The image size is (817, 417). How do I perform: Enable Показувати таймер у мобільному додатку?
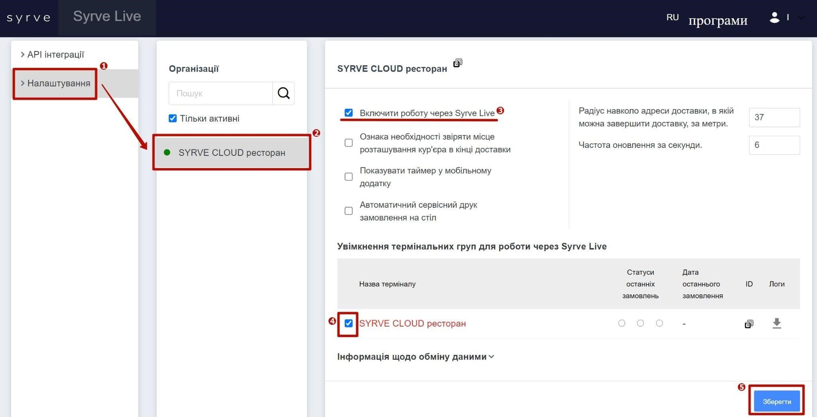[x=348, y=177]
